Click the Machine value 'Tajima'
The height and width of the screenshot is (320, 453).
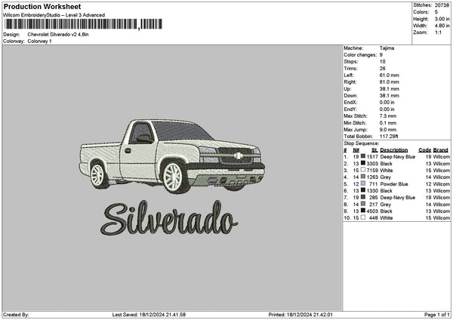click(x=387, y=48)
